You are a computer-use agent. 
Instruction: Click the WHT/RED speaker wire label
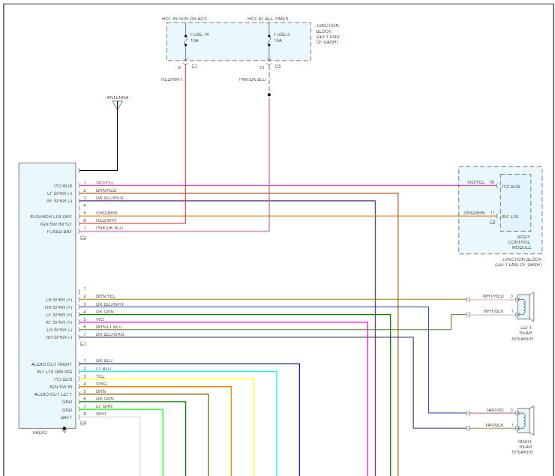493,296
